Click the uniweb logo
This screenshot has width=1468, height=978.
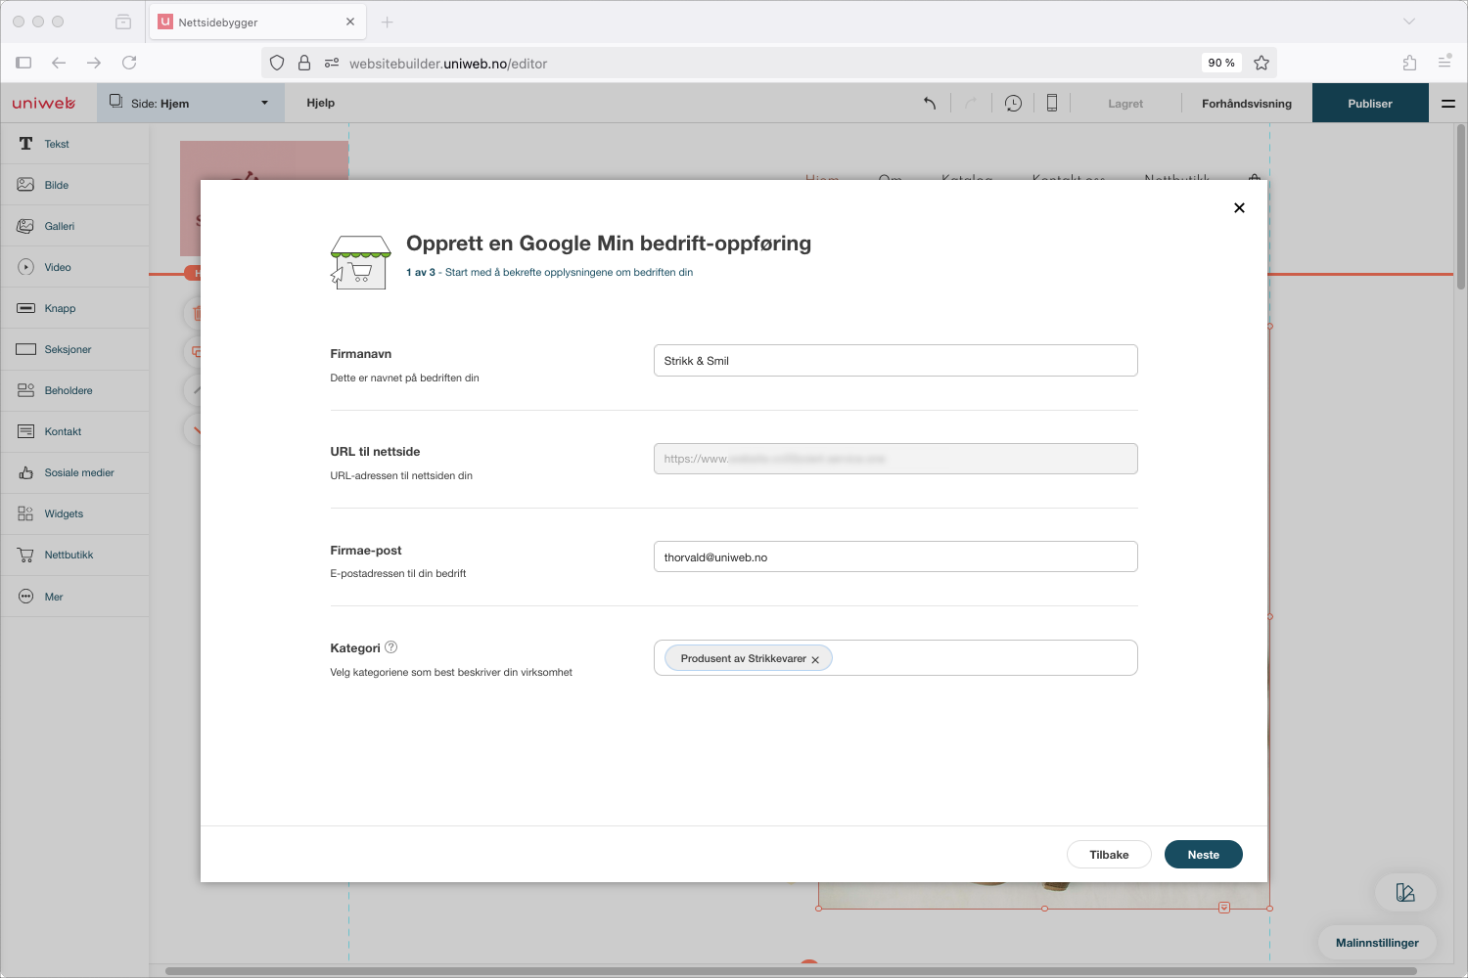pyautogui.click(x=44, y=103)
